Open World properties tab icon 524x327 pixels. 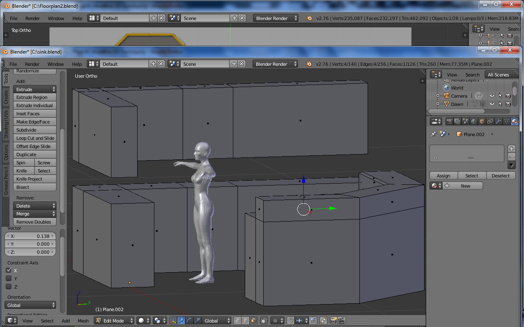click(x=474, y=121)
